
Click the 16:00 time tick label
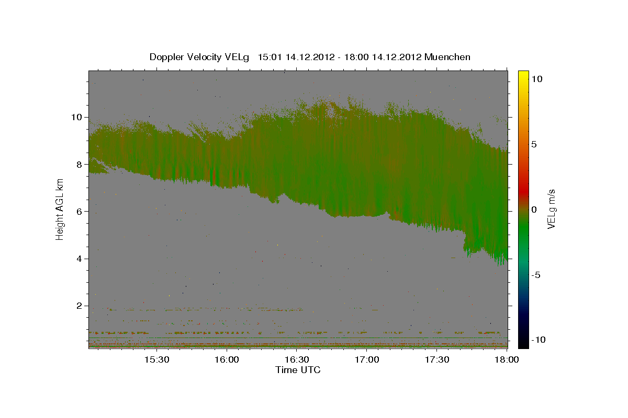(227, 360)
